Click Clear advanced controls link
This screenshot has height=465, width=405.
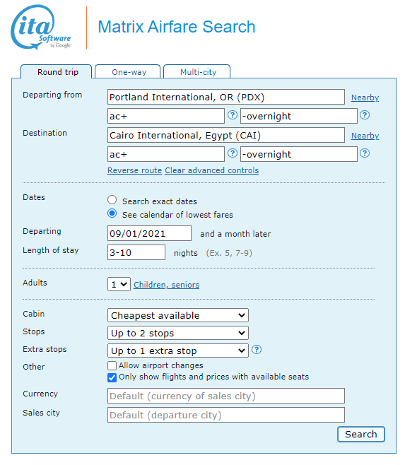[211, 170]
